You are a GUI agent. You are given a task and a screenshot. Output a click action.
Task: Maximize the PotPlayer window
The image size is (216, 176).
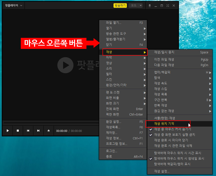(x=162, y=6)
